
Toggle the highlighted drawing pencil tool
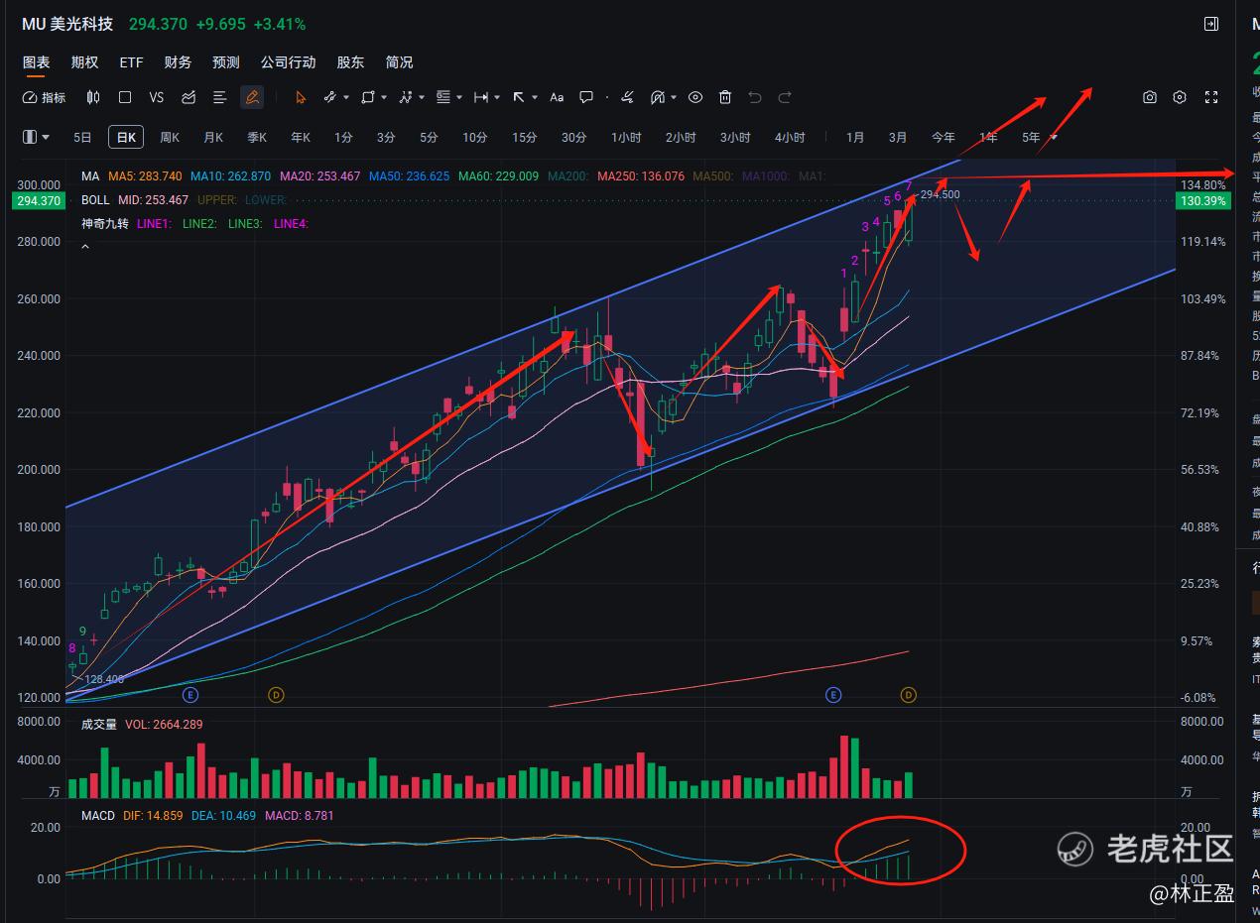click(252, 97)
